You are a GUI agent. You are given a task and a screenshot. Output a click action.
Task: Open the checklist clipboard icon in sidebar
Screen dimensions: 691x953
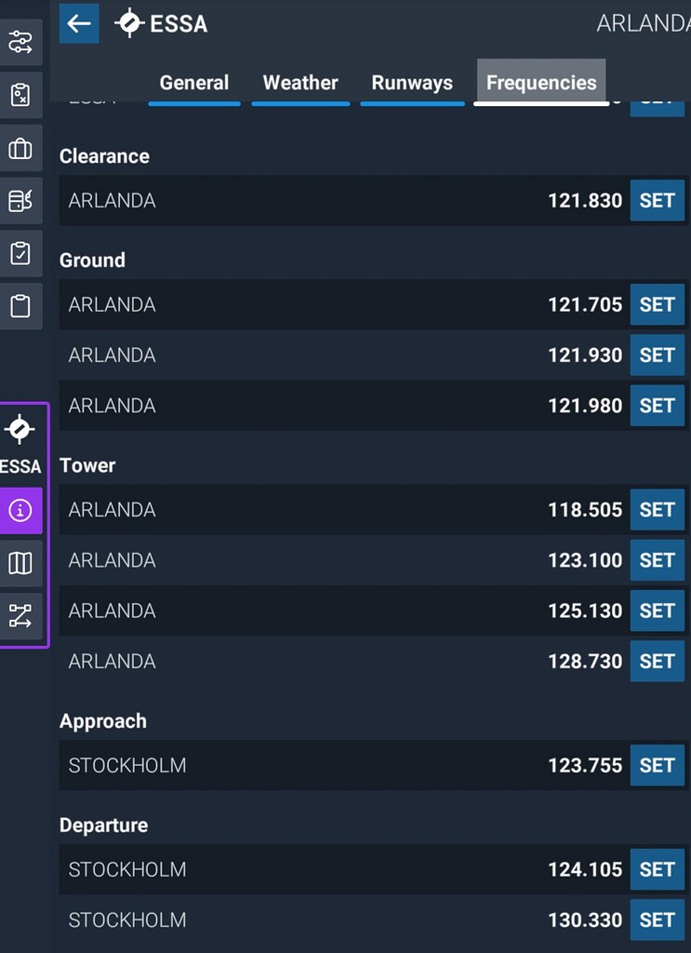point(20,253)
